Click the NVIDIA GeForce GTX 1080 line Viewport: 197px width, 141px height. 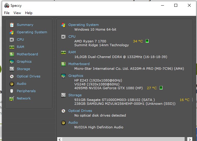(x=109, y=88)
